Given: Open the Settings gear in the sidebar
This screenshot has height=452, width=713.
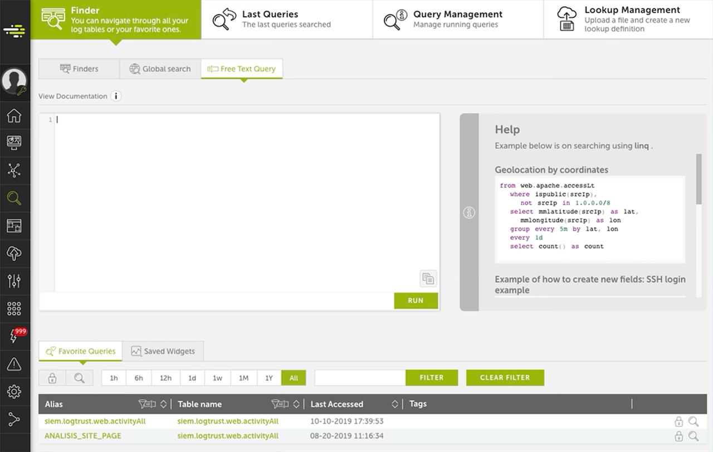Looking at the screenshot, I should pyautogui.click(x=15, y=391).
